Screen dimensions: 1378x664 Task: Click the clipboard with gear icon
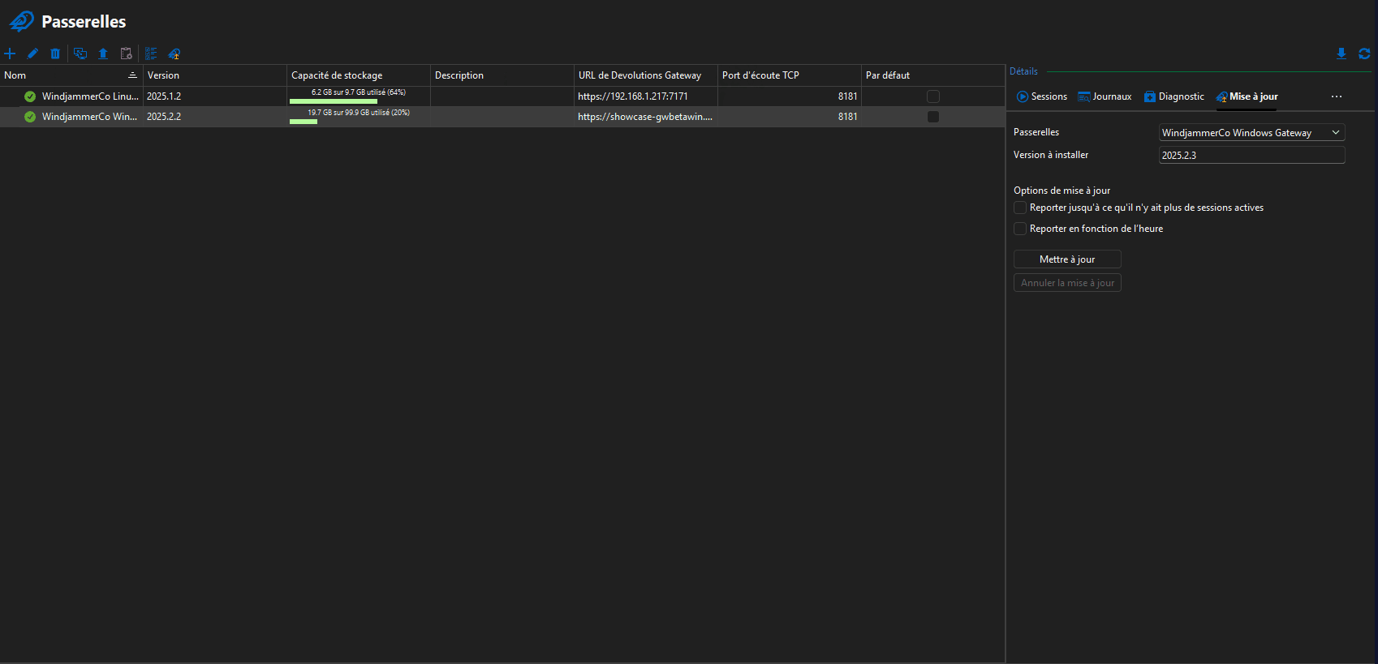tap(126, 54)
